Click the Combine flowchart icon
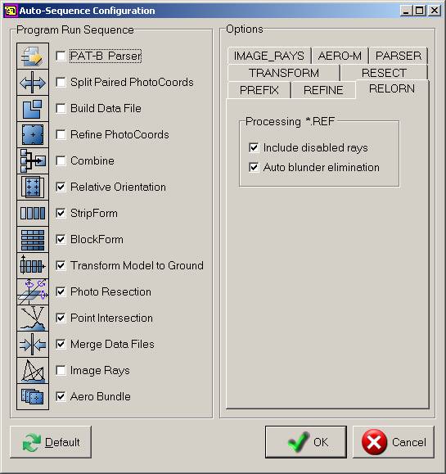This screenshot has width=446, height=474. (x=33, y=160)
